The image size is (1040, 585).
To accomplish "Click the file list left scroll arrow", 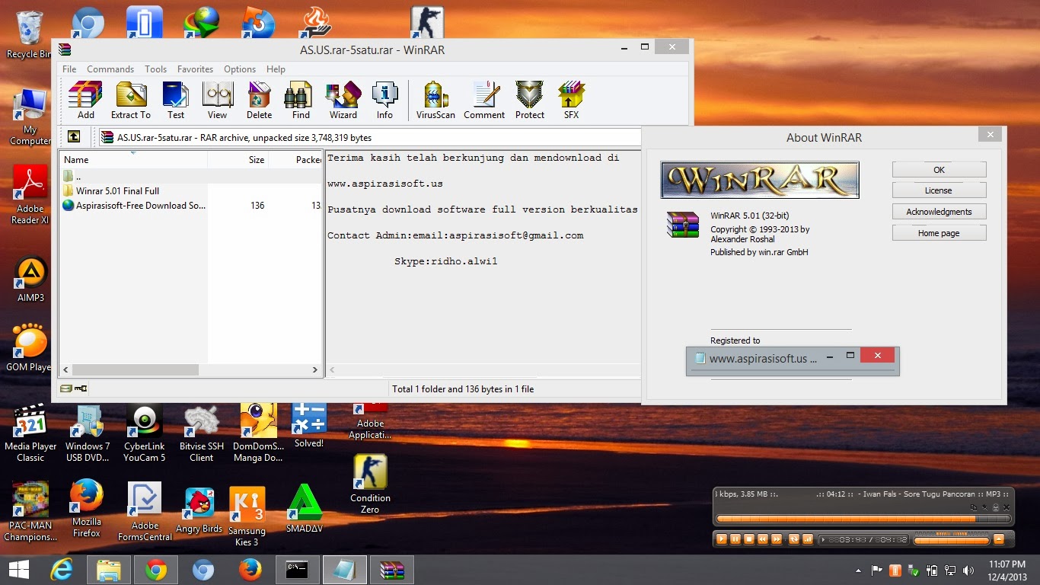I will (65, 369).
